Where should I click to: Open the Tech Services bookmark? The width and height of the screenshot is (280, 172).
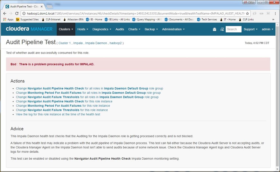(207, 19)
